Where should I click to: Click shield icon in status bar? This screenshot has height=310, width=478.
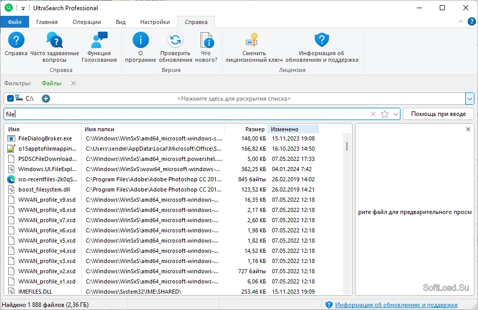click(x=329, y=304)
